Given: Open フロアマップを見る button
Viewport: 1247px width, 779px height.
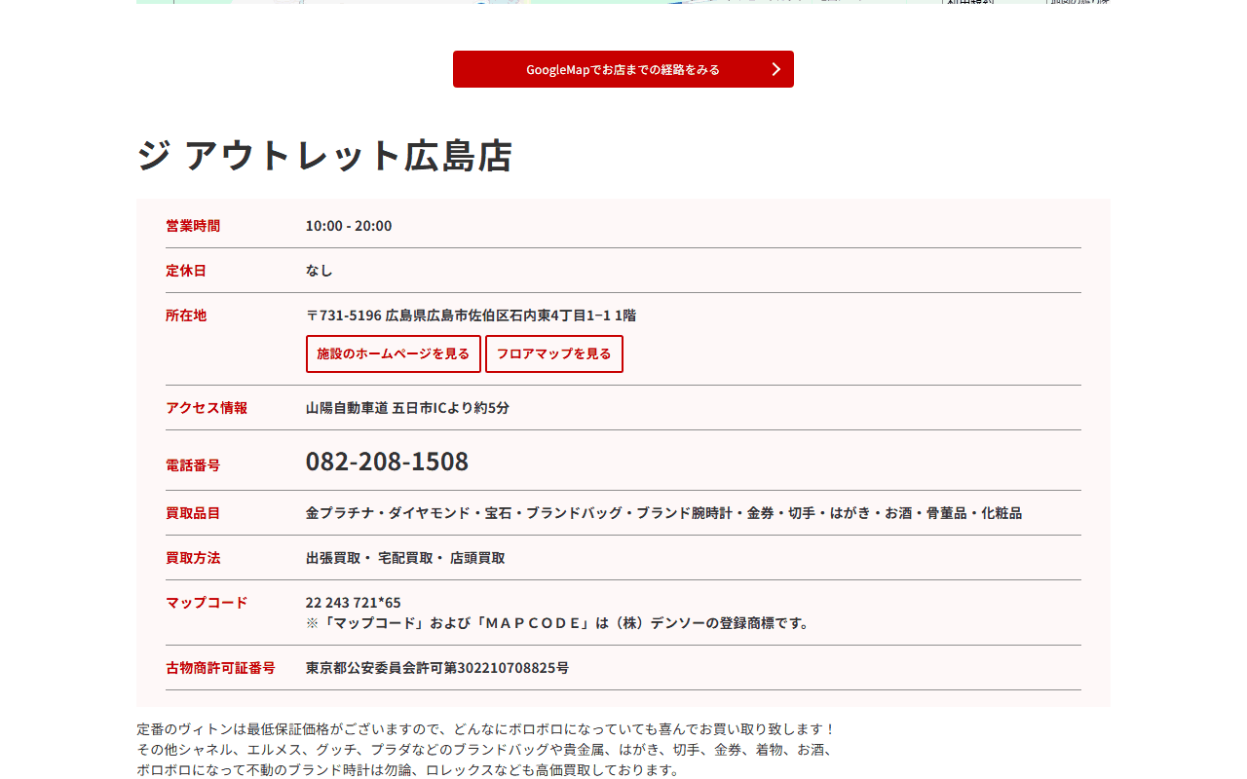Looking at the screenshot, I should pyautogui.click(x=554, y=353).
